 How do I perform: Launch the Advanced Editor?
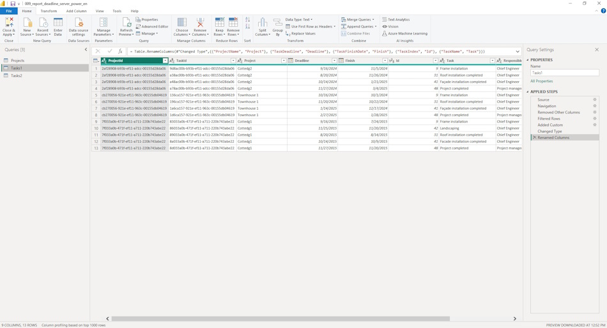[x=152, y=27]
